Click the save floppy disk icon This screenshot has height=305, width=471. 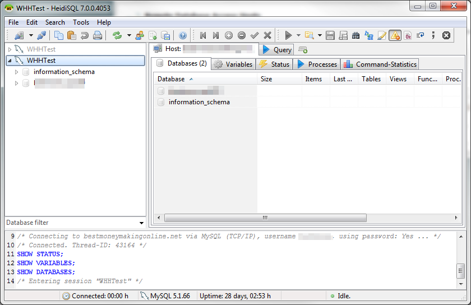tap(330, 35)
